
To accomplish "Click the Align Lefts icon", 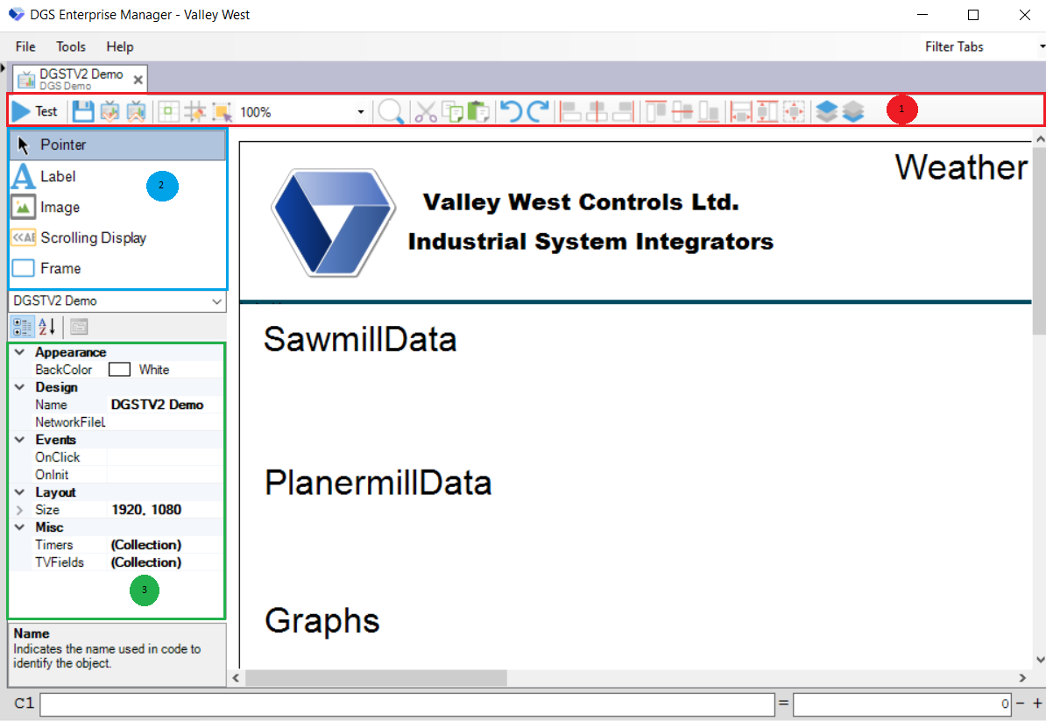I will click(x=569, y=111).
